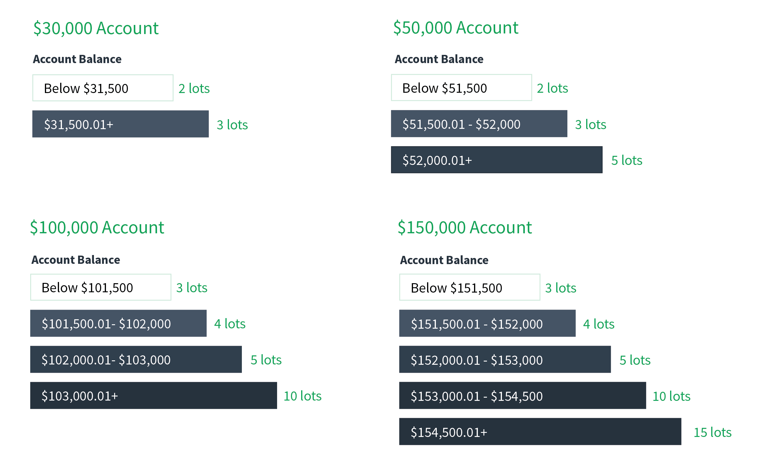Select the $154,500.01+ balance bar

coord(540,432)
